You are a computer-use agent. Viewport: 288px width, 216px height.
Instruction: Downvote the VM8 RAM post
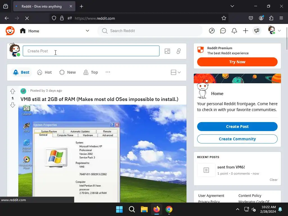point(13,105)
